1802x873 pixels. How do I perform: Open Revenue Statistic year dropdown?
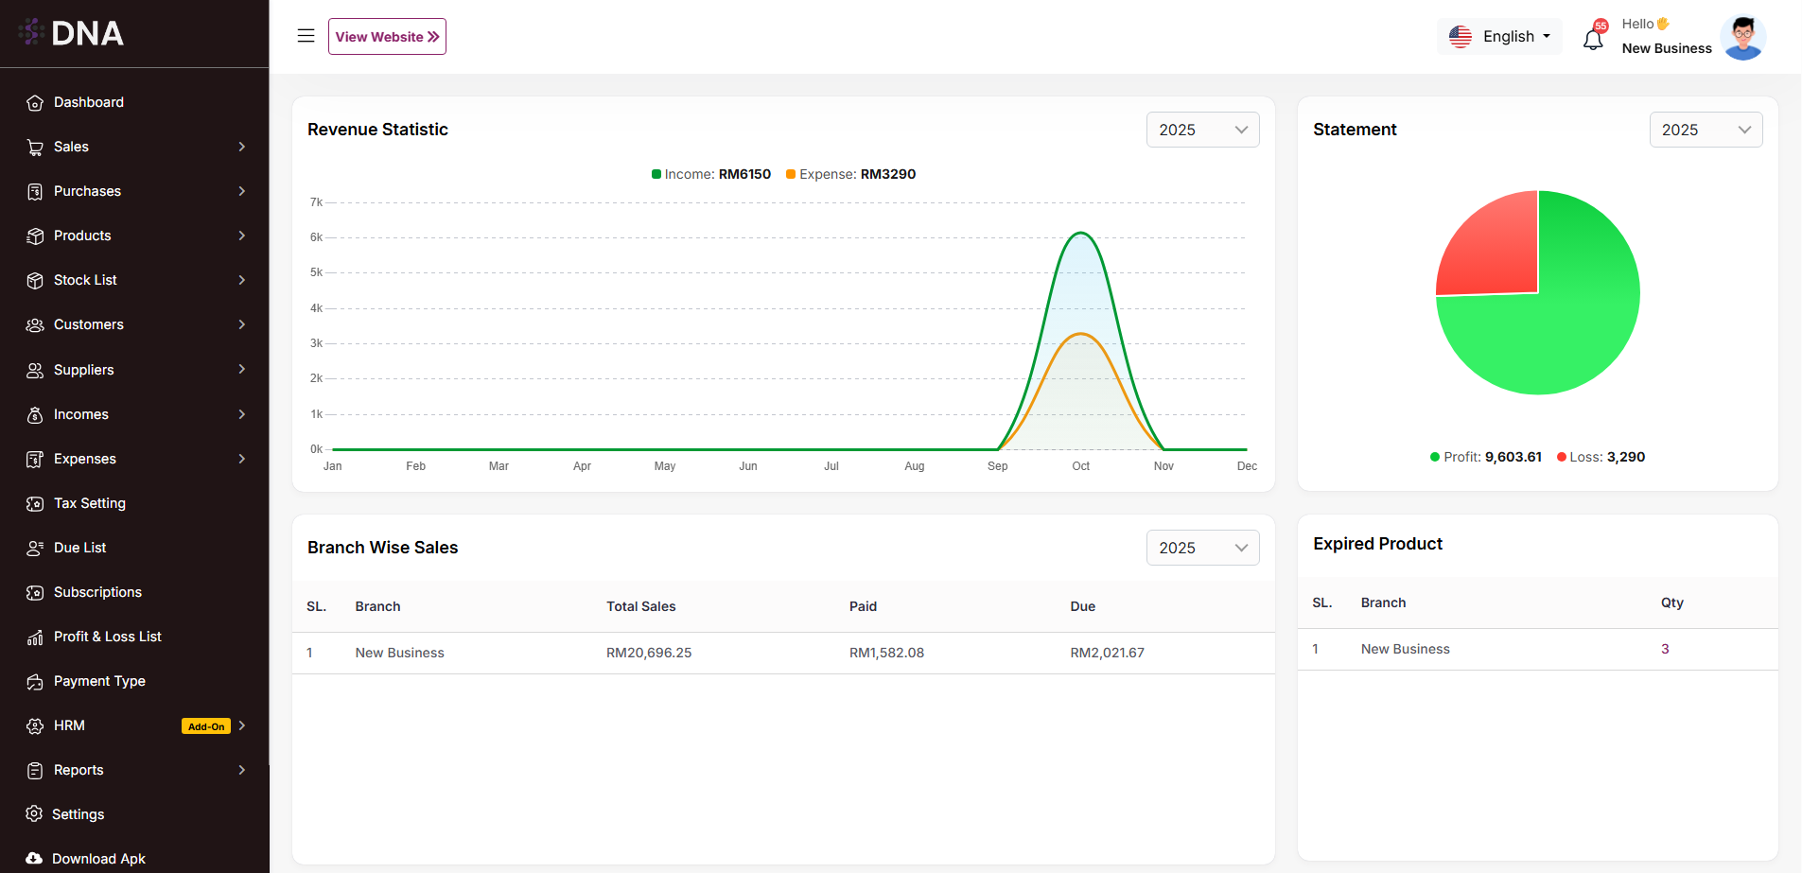(1202, 130)
